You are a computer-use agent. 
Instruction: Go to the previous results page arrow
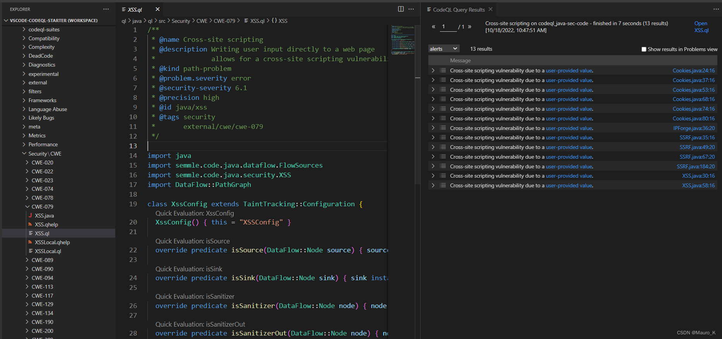pos(433,27)
